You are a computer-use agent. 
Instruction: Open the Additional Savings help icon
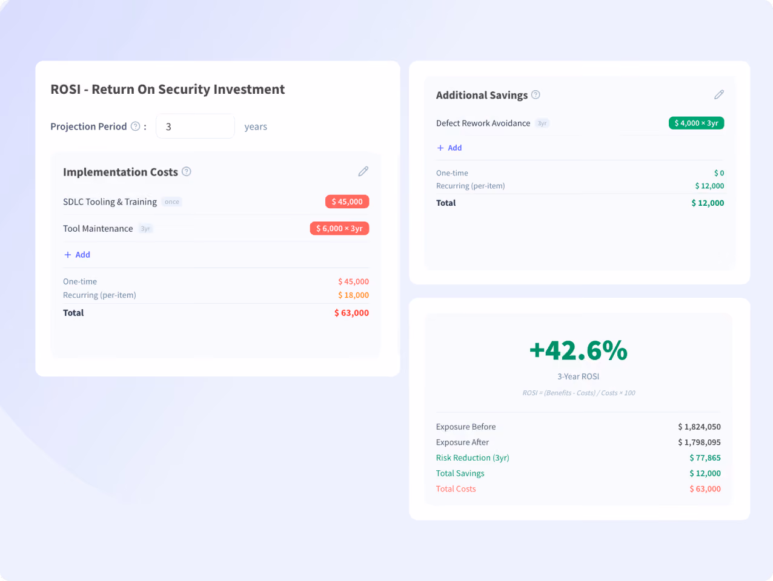coord(536,94)
